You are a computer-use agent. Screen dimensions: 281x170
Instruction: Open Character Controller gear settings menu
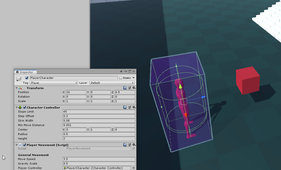tap(134, 107)
